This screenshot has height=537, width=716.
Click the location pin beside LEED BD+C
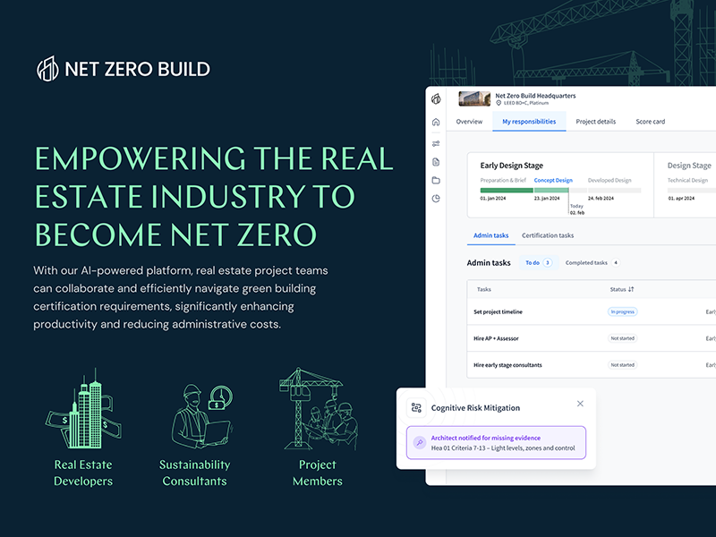[499, 103]
